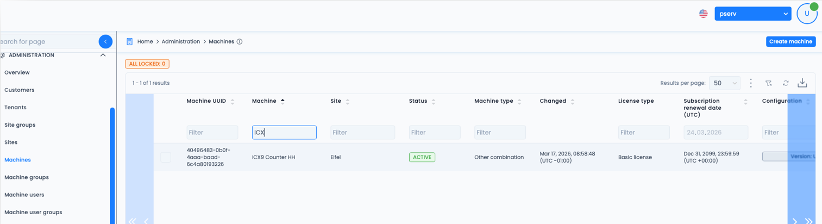Open the three-dot table options menu
This screenshot has height=224, width=822.
[751, 83]
